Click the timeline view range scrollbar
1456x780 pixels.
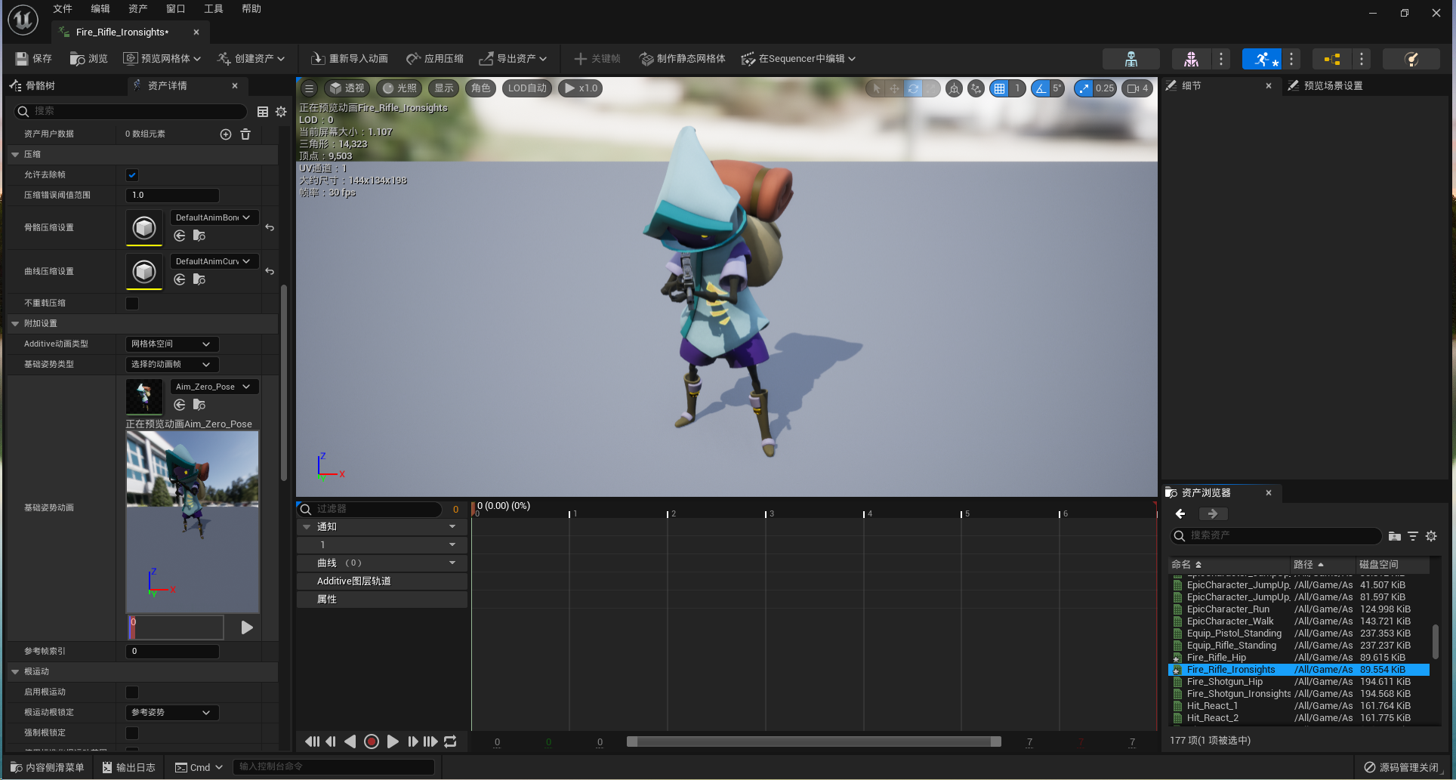pos(813,741)
